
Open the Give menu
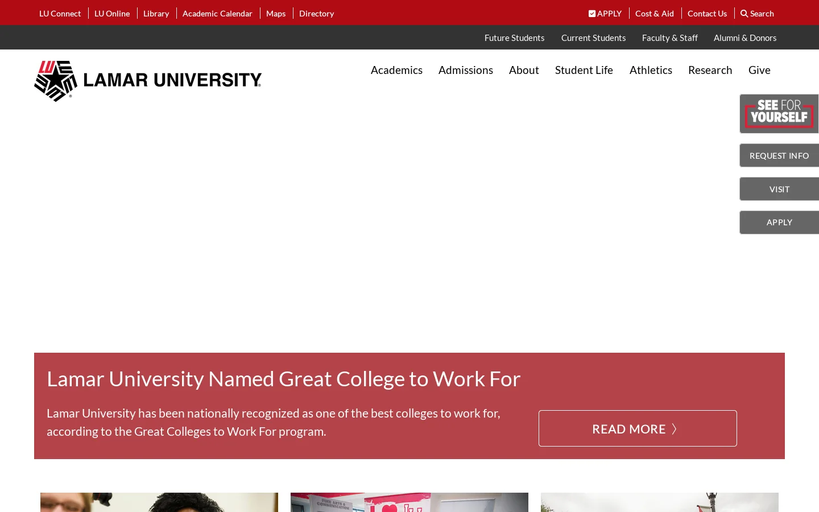pyautogui.click(x=759, y=70)
